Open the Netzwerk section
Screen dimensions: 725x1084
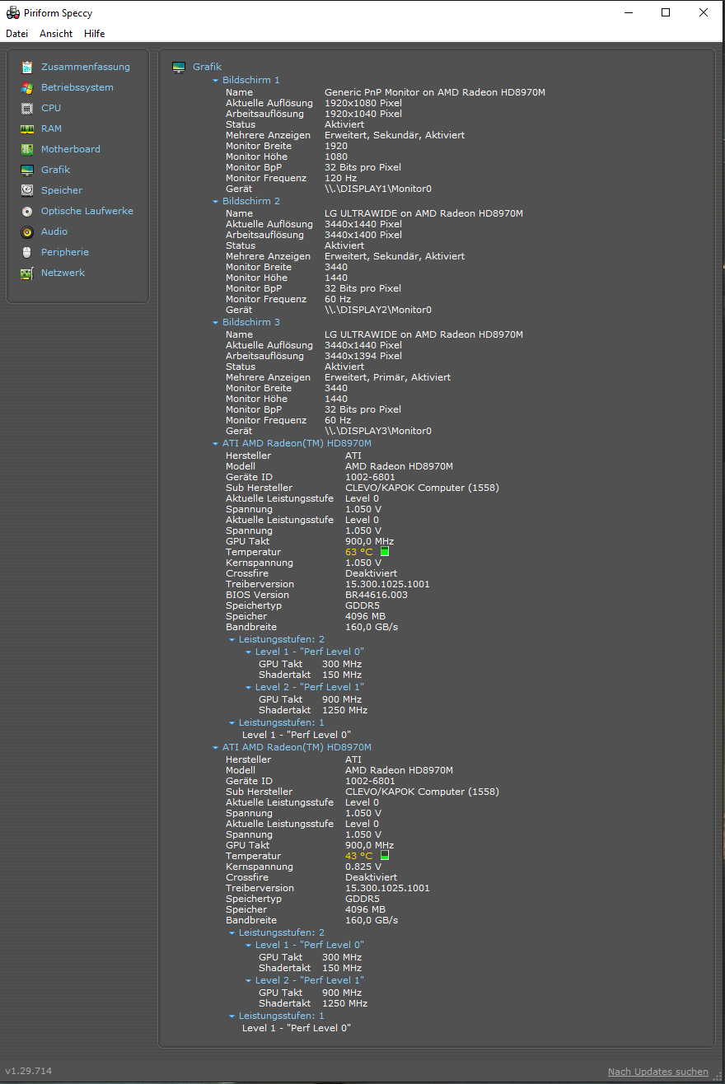[x=63, y=273]
